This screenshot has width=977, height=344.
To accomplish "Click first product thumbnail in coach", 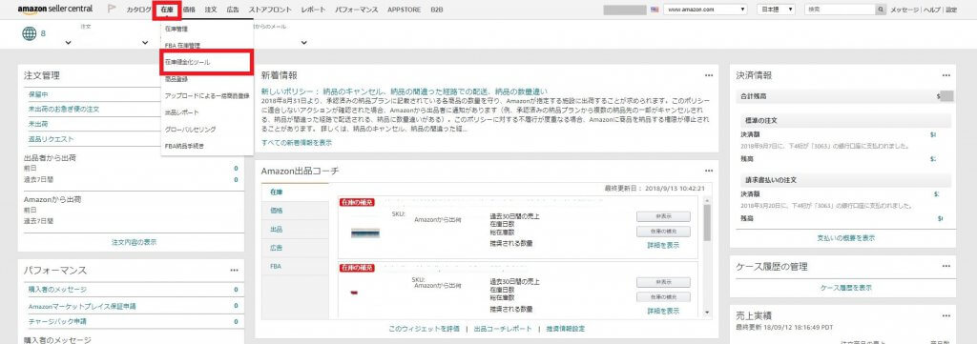I will point(365,233).
